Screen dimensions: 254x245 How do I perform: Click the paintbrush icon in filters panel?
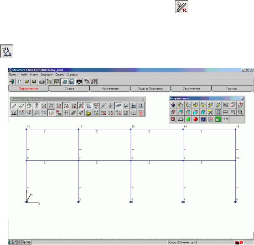(81, 113)
